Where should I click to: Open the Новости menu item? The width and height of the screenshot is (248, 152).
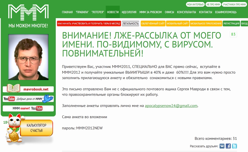113,12
